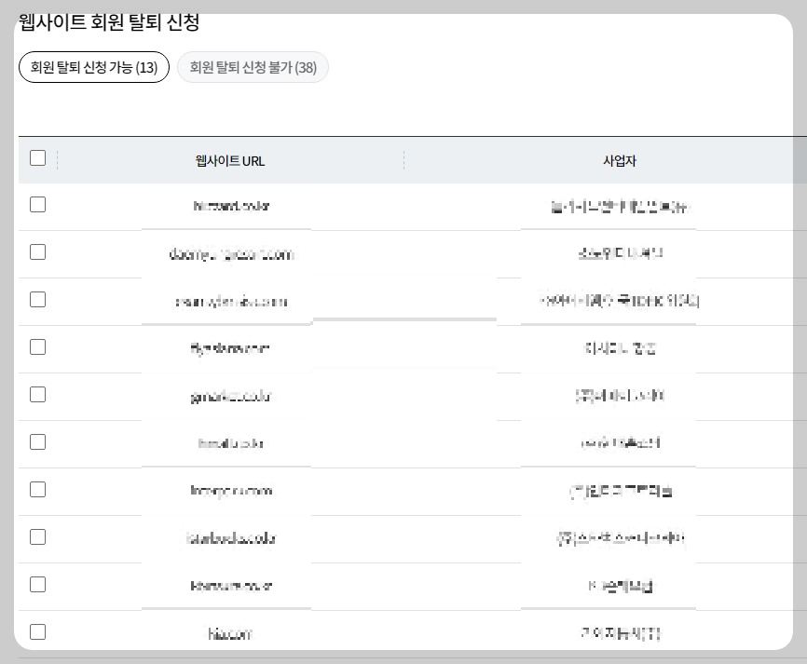
Task: Check the checkbox for the gmarket.co.kr row
Action: click(37, 394)
